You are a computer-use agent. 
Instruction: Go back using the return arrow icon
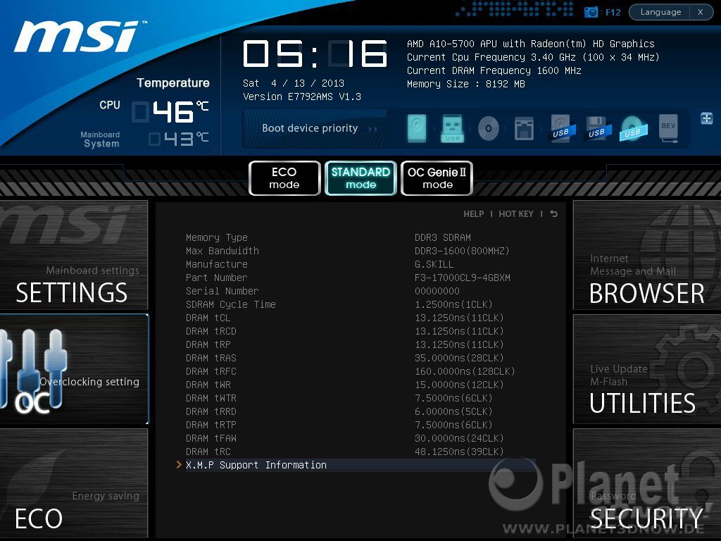[553, 214]
